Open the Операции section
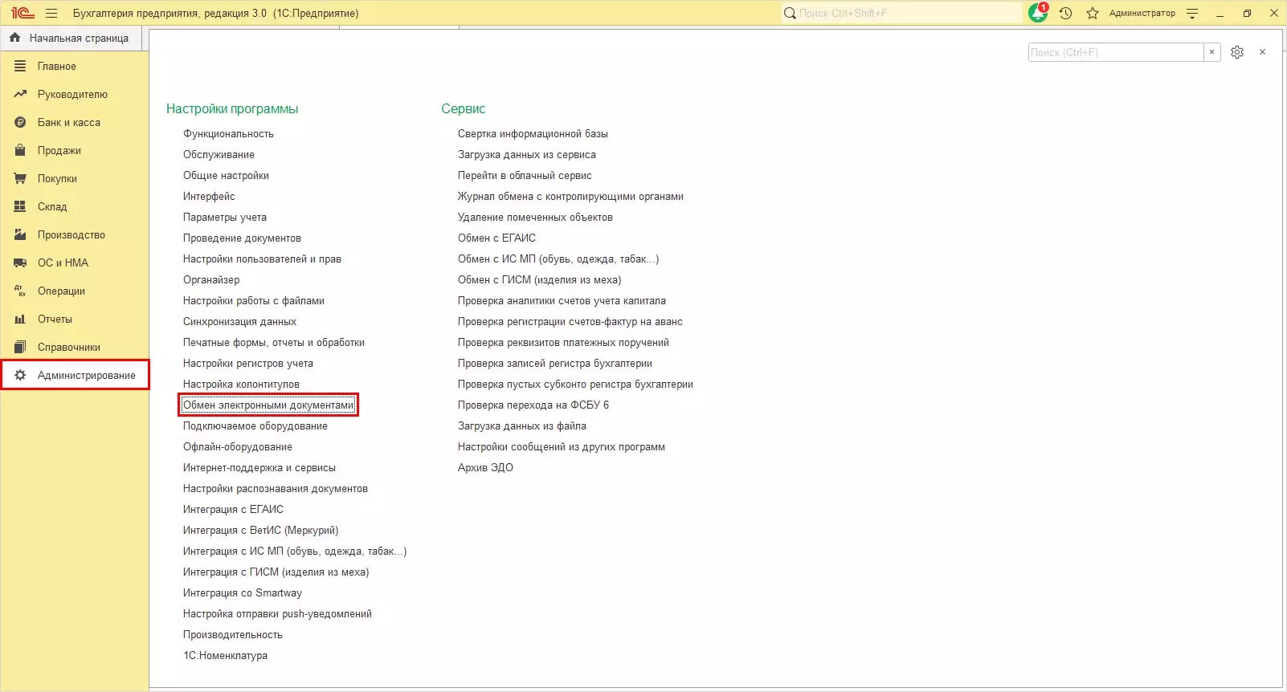1287x692 pixels. 74,291
